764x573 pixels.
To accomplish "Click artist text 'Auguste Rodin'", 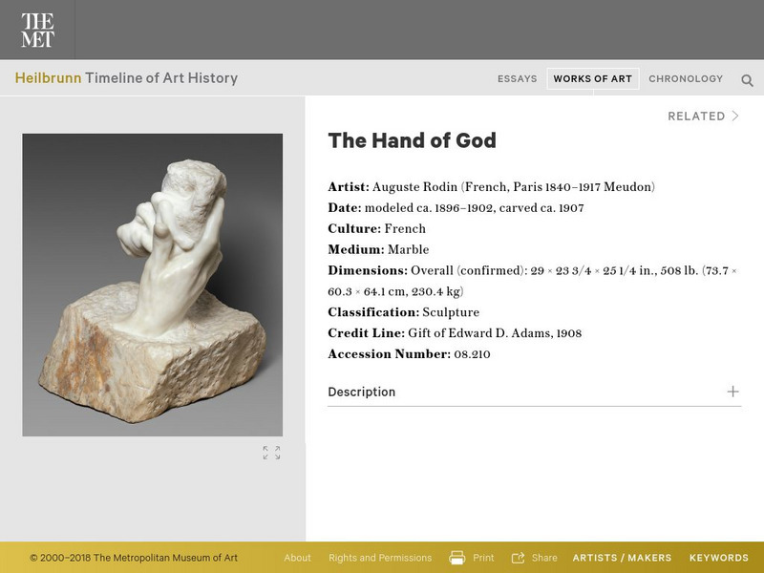I will (414, 187).
